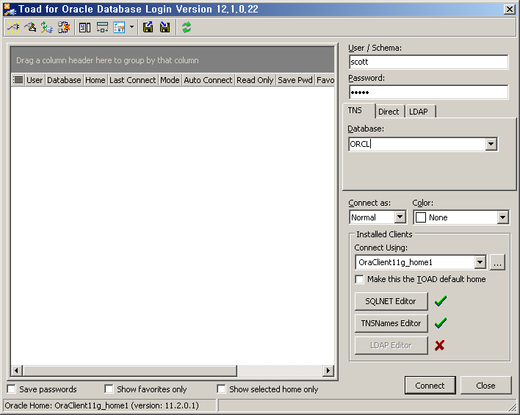Image resolution: width=520 pixels, height=415 pixels.
Task: Check Make this the TOAD default home
Action: pos(359,279)
